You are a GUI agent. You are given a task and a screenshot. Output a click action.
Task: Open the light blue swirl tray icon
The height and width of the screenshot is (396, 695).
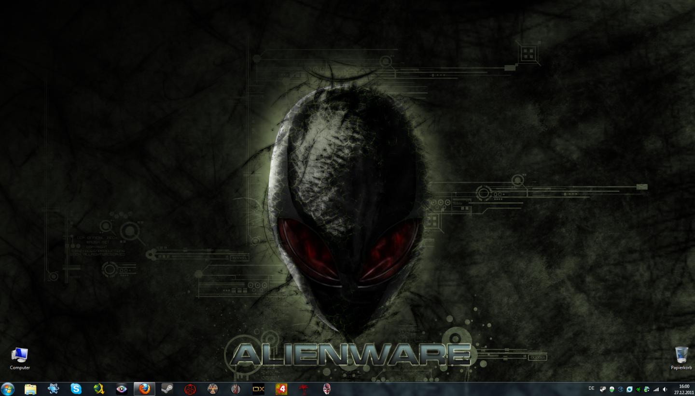coord(629,389)
